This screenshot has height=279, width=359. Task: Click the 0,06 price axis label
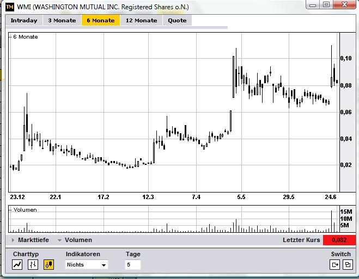pyautogui.click(x=346, y=112)
